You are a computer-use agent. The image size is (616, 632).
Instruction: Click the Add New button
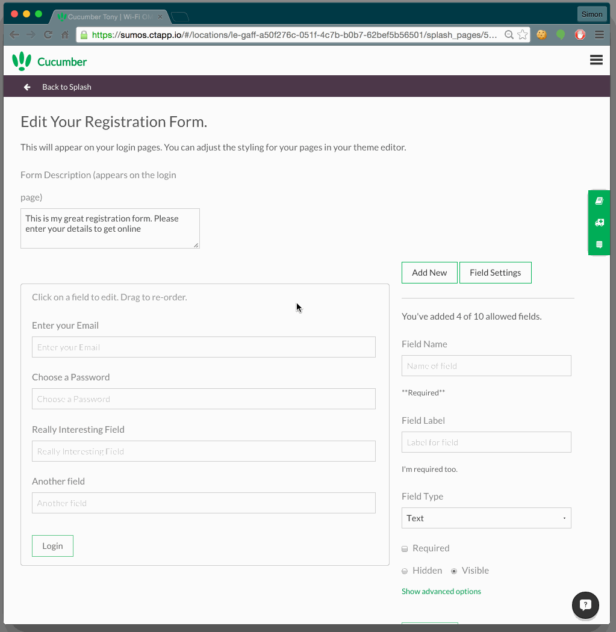pos(429,272)
